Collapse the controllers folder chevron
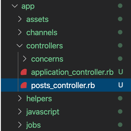The image size is (131, 131). click(x=20, y=46)
